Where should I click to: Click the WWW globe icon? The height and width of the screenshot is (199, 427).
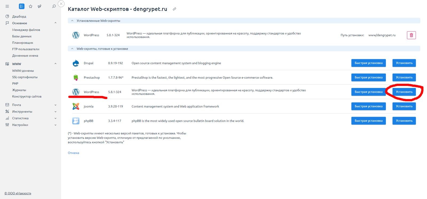point(7,64)
